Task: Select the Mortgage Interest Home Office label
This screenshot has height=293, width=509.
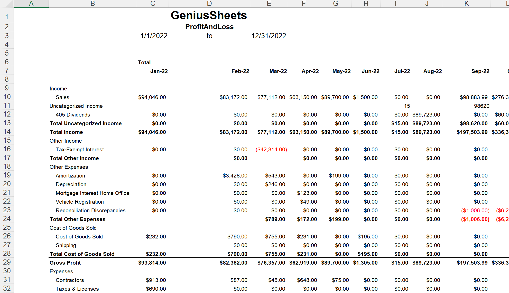Action: pyautogui.click(x=92, y=193)
